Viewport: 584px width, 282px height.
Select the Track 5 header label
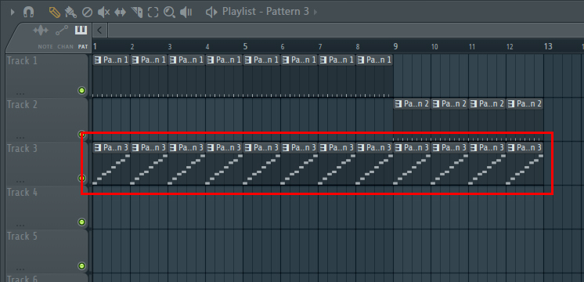(22, 237)
